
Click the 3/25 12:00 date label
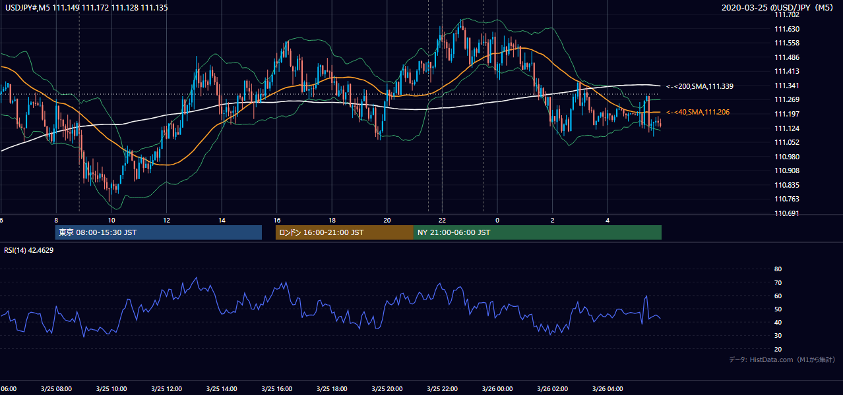[166, 389]
